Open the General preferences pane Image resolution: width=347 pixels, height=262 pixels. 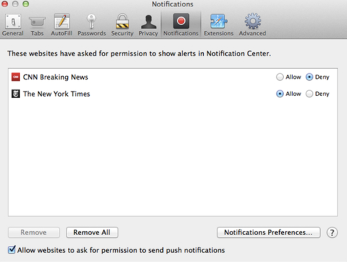click(13, 25)
